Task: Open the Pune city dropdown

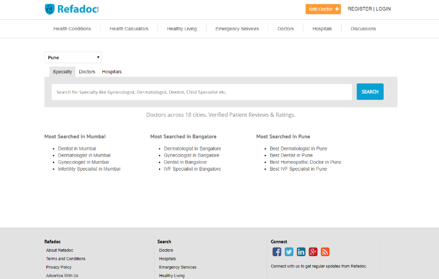Action: pyautogui.click(x=73, y=57)
